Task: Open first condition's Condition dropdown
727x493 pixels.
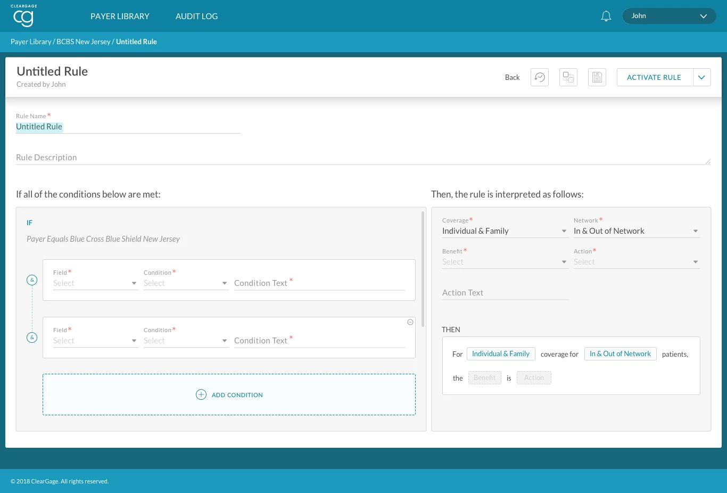Action: pyautogui.click(x=186, y=283)
